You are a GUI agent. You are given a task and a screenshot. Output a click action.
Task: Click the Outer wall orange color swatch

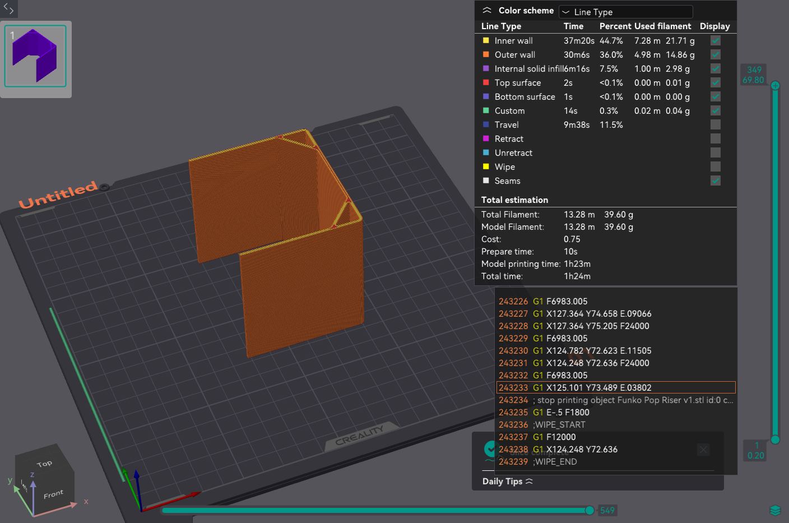pos(486,54)
